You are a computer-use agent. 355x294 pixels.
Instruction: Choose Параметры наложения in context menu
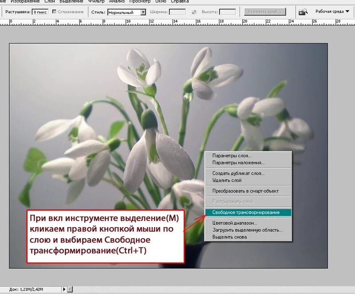[x=248, y=163]
